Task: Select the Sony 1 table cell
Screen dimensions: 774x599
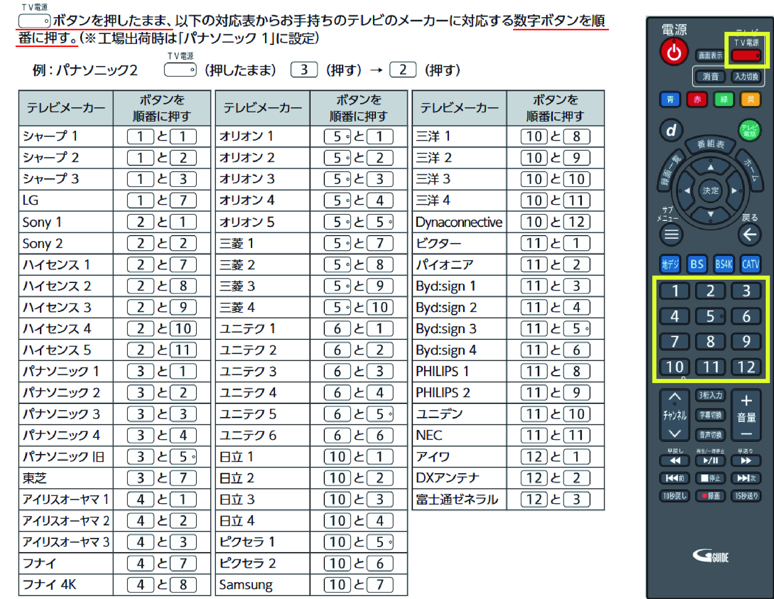Action: coord(66,222)
